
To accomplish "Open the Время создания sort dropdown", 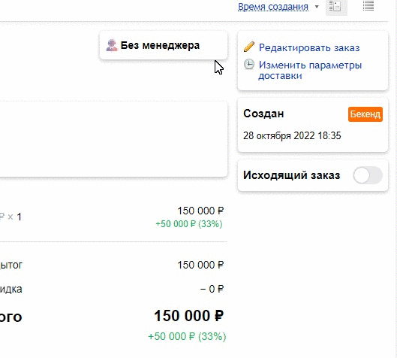I will (273, 7).
